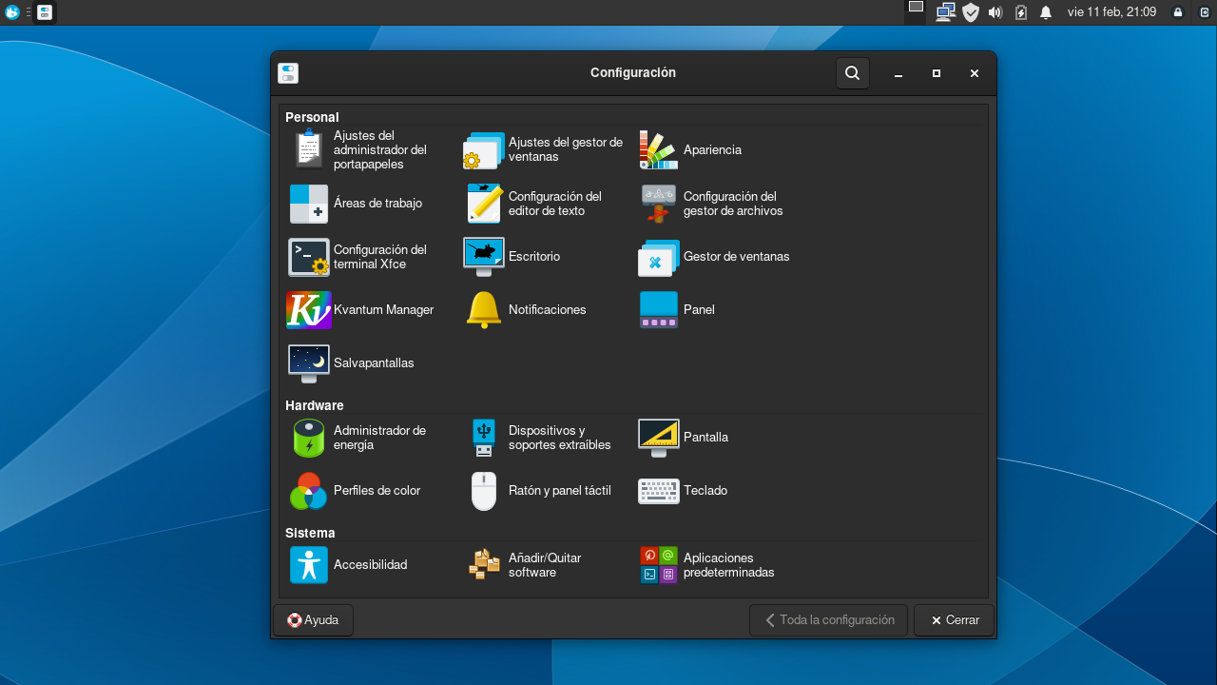Viewport: 1217px width, 685px height.
Task: Open Dispositivos y soportes extraíbles
Action: tap(539, 437)
